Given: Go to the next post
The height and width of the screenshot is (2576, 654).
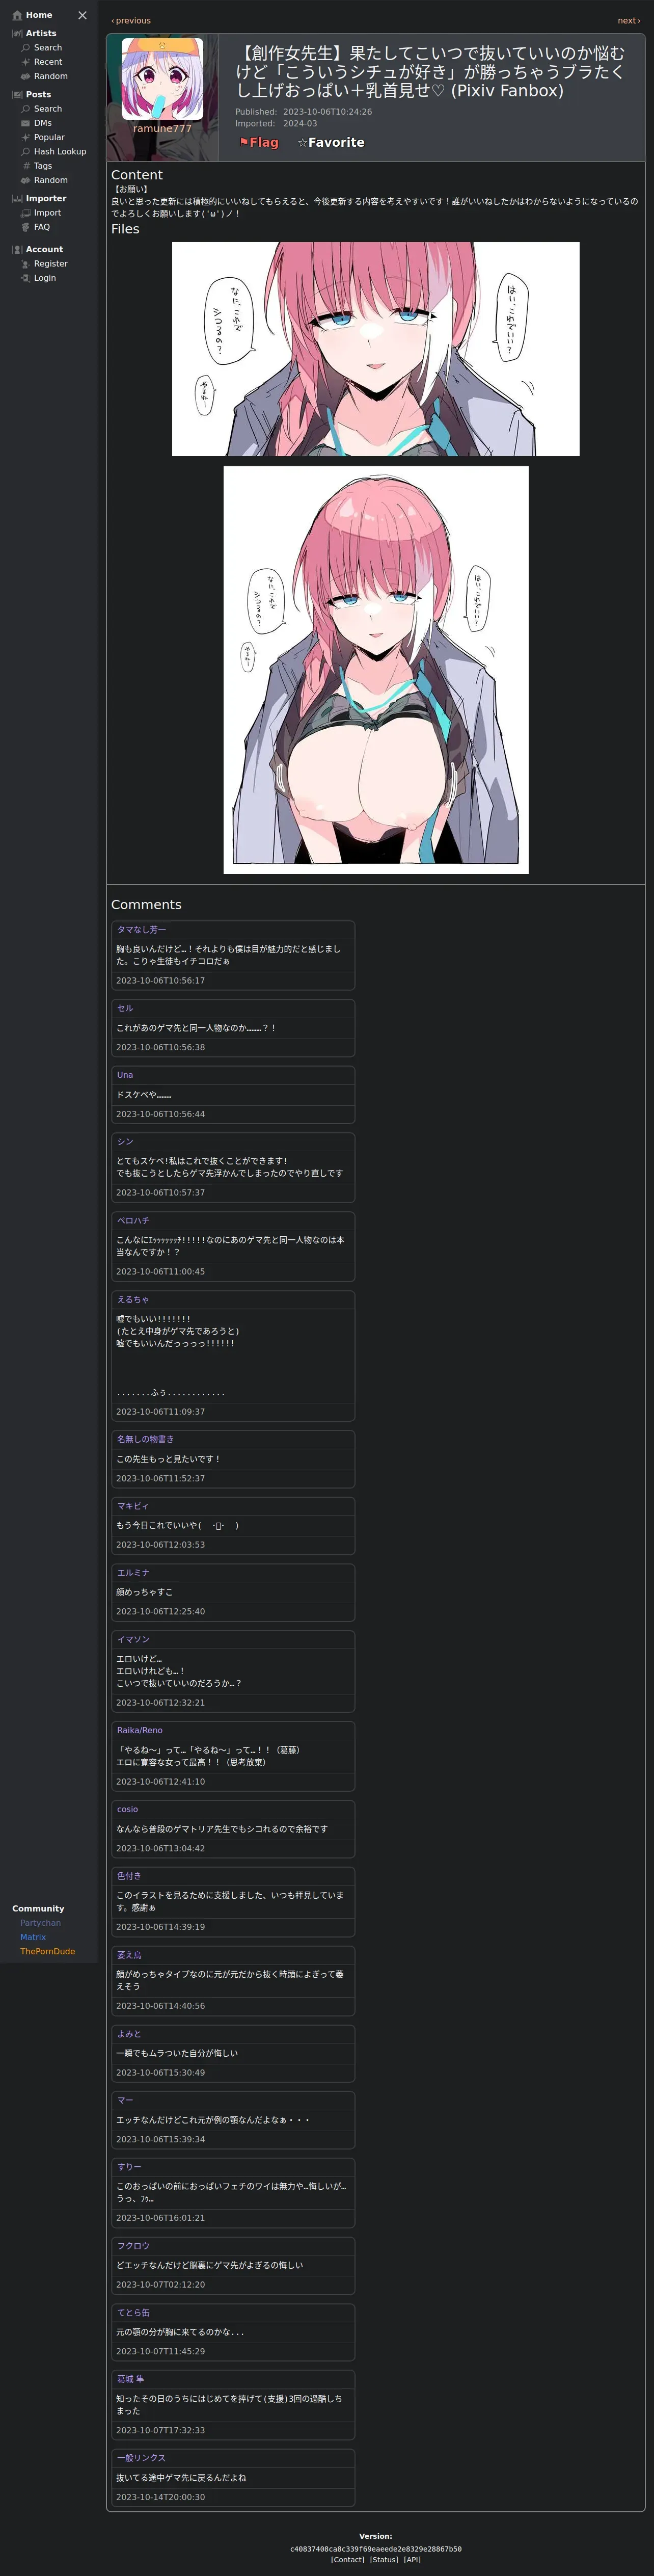Looking at the screenshot, I should coord(629,20).
